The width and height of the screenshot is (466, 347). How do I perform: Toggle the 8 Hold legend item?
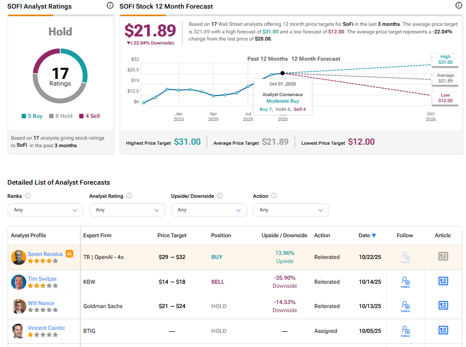(60, 116)
